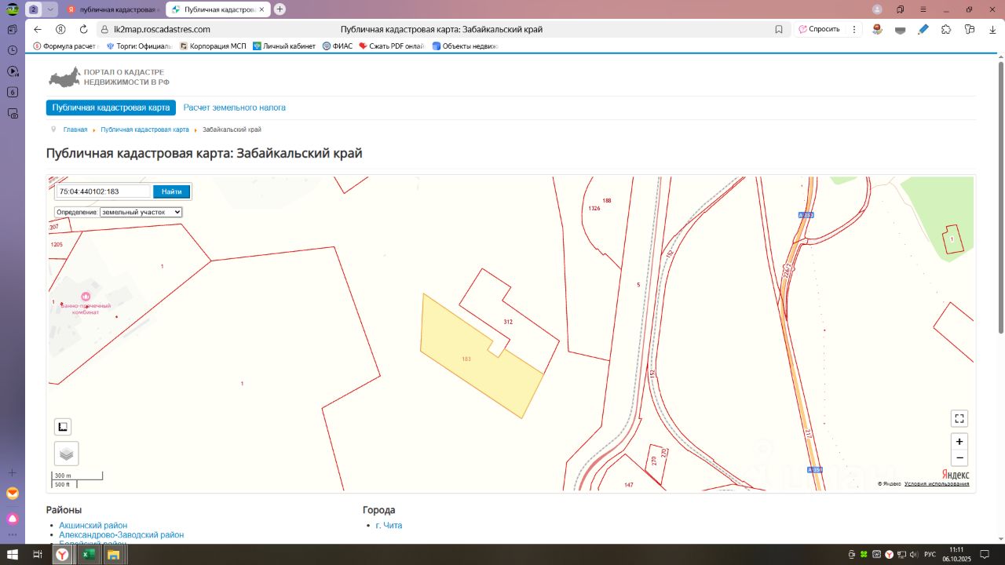Open the browser profile avatar
The width and height of the screenshot is (1005, 565).
[x=877, y=9]
